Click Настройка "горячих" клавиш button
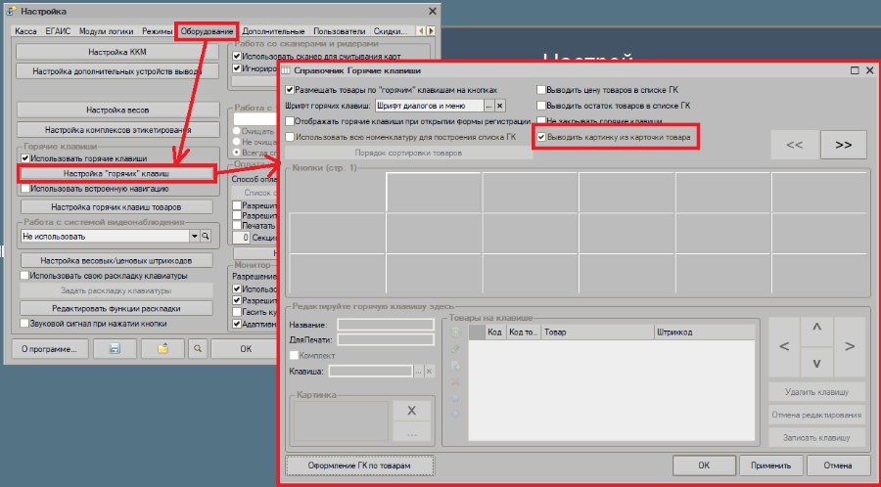This screenshot has height=487, width=881. (116, 174)
